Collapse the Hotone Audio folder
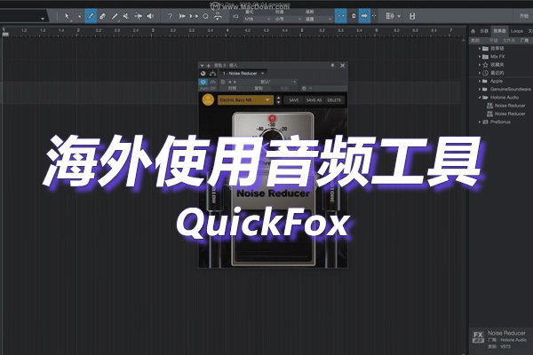Image resolution: width=533 pixels, height=355 pixels. click(480, 97)
